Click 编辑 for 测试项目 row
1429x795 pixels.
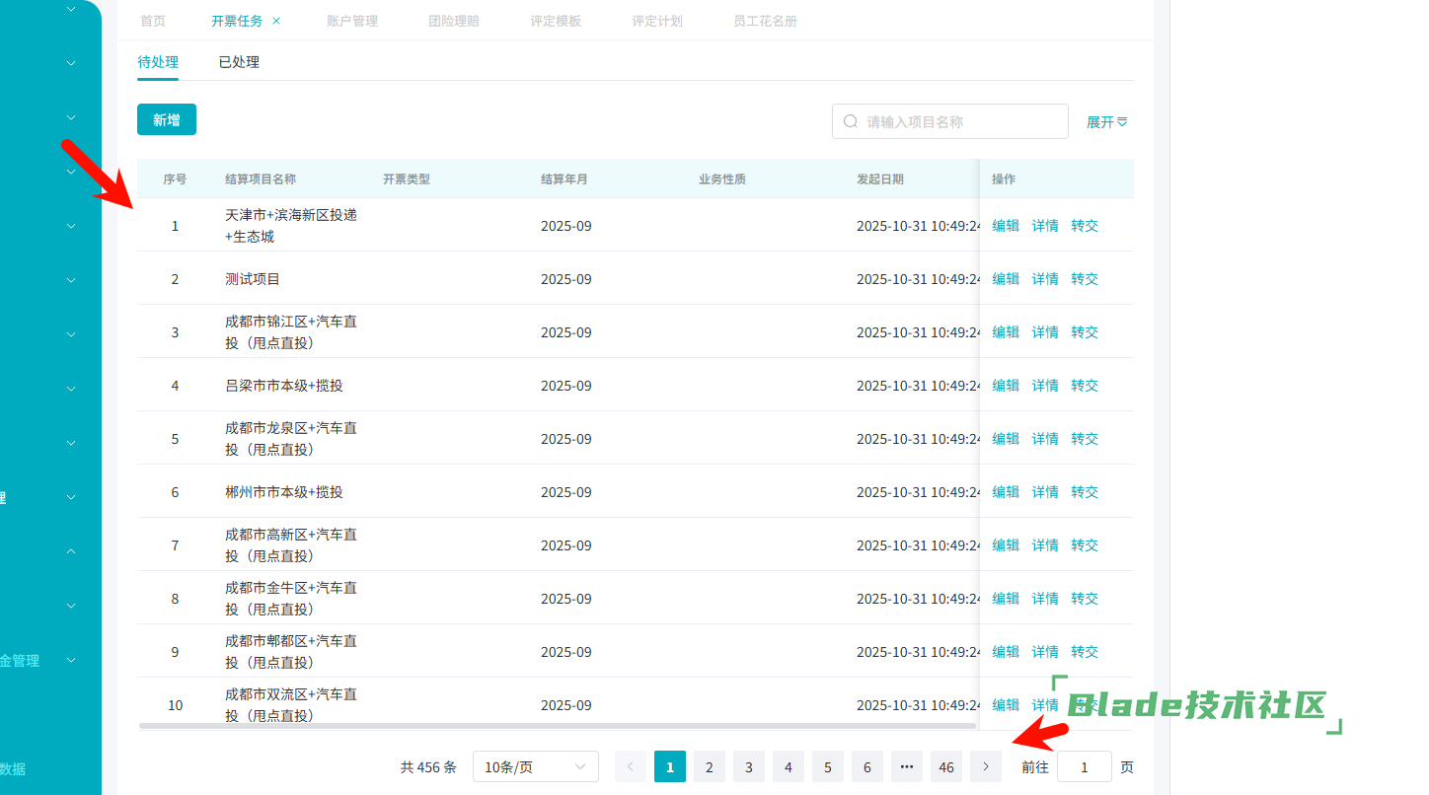1006,279
